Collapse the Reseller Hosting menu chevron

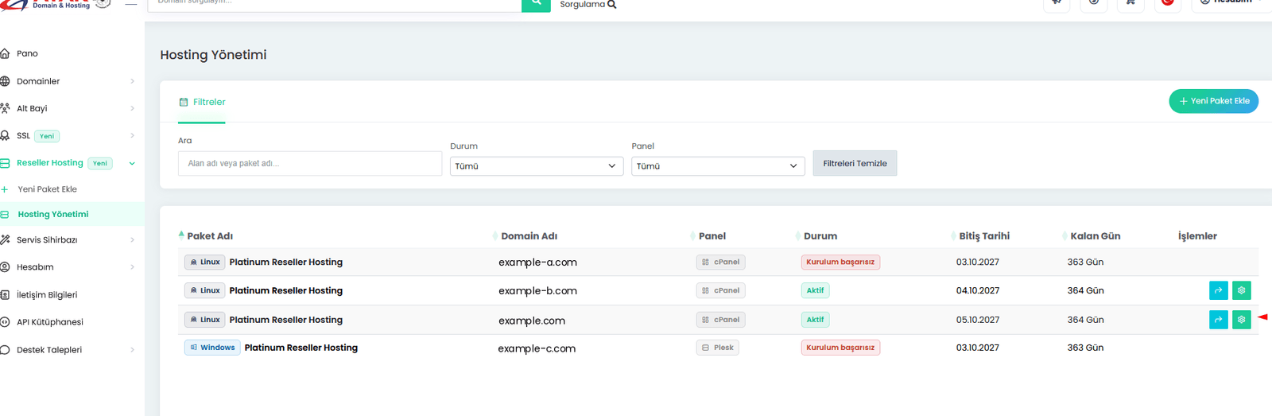(132, 163)
